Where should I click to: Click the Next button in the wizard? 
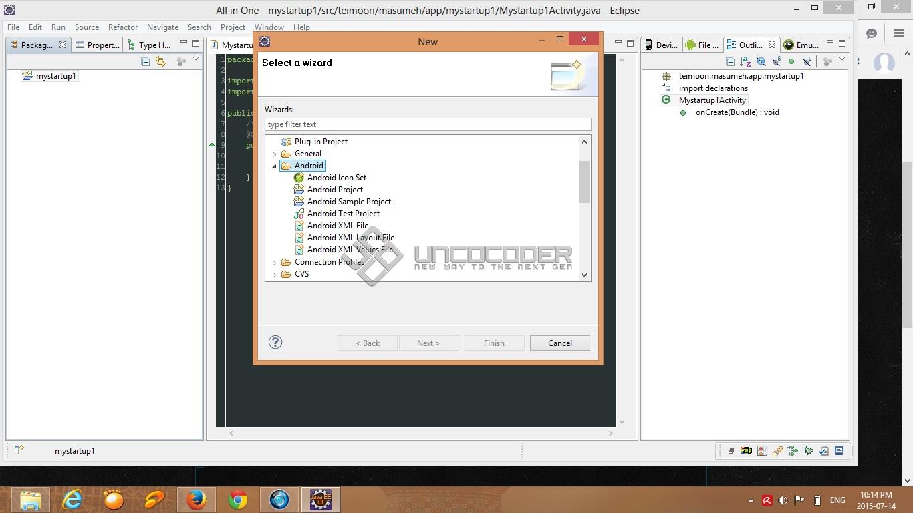click(x=428, y=343)
